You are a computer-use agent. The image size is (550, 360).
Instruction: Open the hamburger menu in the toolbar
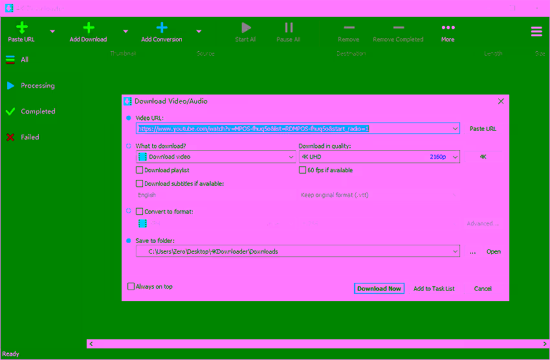[536, 32]
